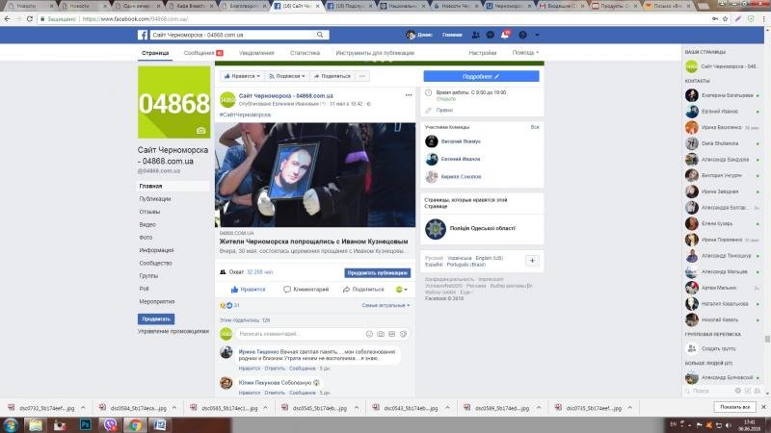Open the post photo of the framed portrait
Screen dimensions: 771x433
[x=315, y=175]
